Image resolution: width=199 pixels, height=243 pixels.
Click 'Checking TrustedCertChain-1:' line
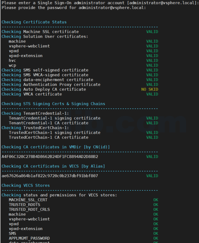click(x=35, y=128)
